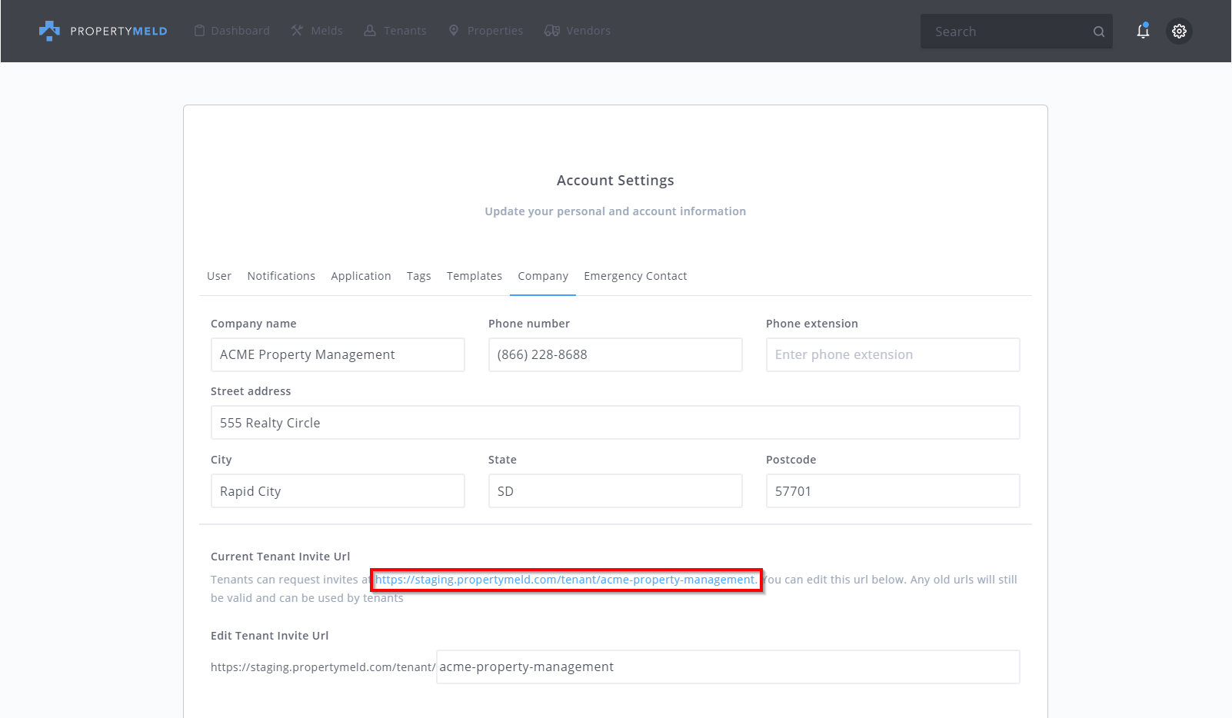Click the 'https://staging.propertymeld.com/tenant/' prefix text

click(323, 667)
